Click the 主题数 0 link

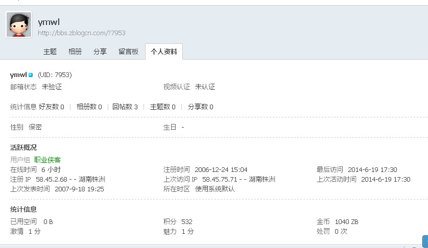[x=163, y=107]
